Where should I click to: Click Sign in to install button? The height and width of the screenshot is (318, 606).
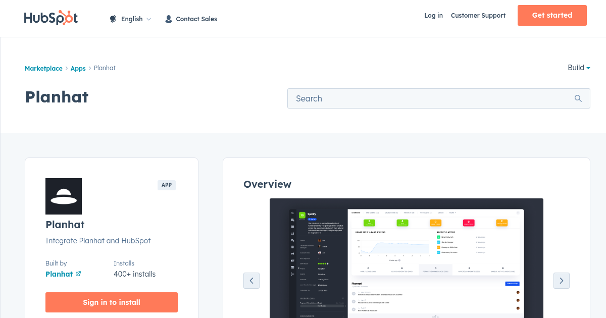[112, 302]
